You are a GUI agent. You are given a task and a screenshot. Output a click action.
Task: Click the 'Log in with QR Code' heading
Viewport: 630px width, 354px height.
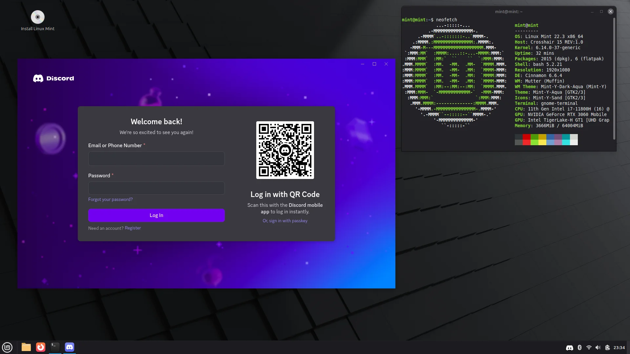coord(285,194)
